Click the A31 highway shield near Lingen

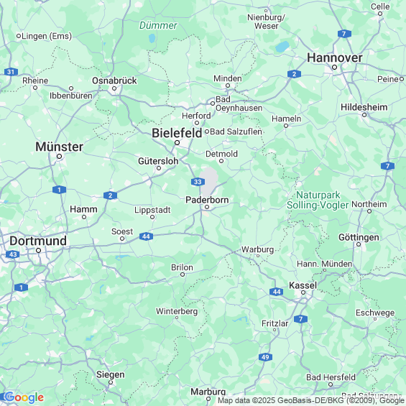pyautogui.click(x=11, y=72)
